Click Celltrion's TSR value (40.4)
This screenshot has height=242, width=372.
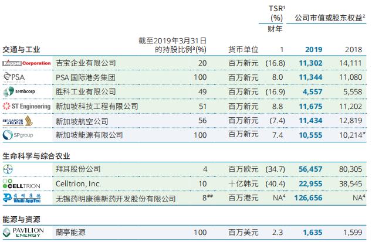(275, 183)
